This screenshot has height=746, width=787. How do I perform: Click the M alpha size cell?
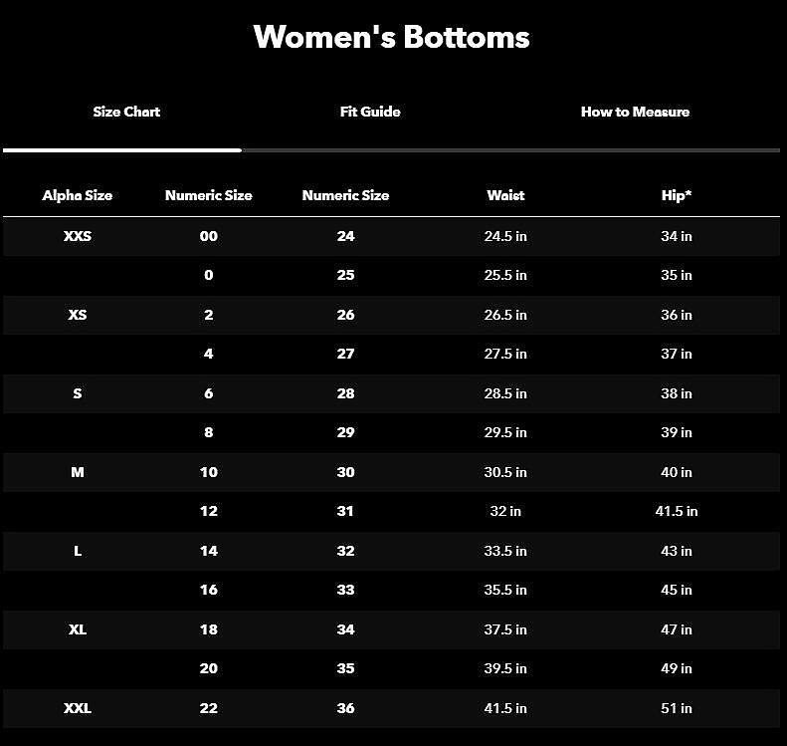78,472
